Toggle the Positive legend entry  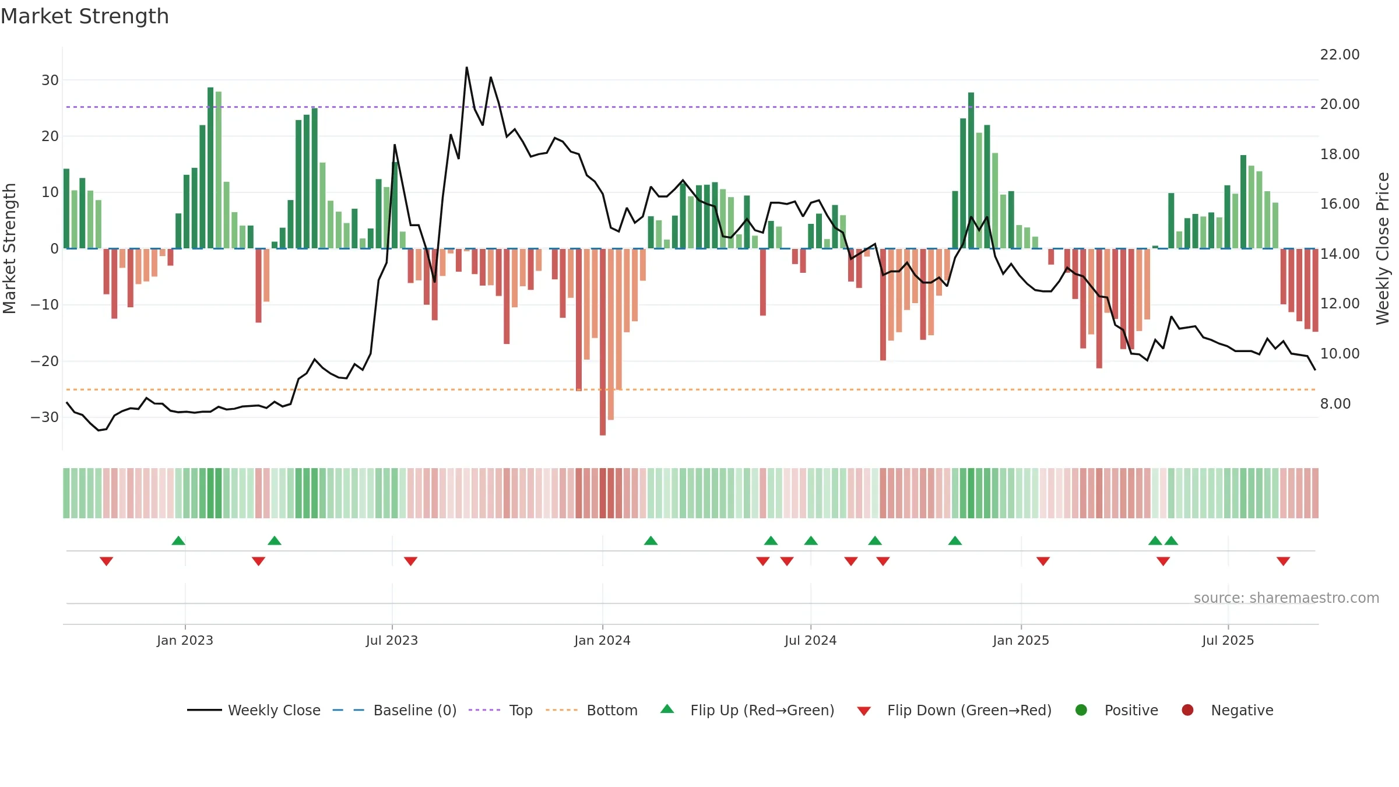click(x=1116, y=710)
